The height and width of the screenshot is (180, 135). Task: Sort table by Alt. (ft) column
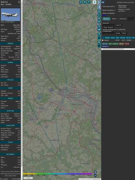129,38
